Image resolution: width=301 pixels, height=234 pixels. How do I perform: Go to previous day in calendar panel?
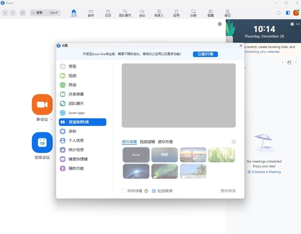pos(283,62)
